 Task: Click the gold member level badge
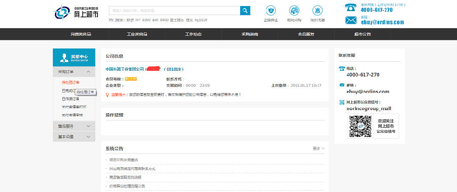tap(131, 79)
